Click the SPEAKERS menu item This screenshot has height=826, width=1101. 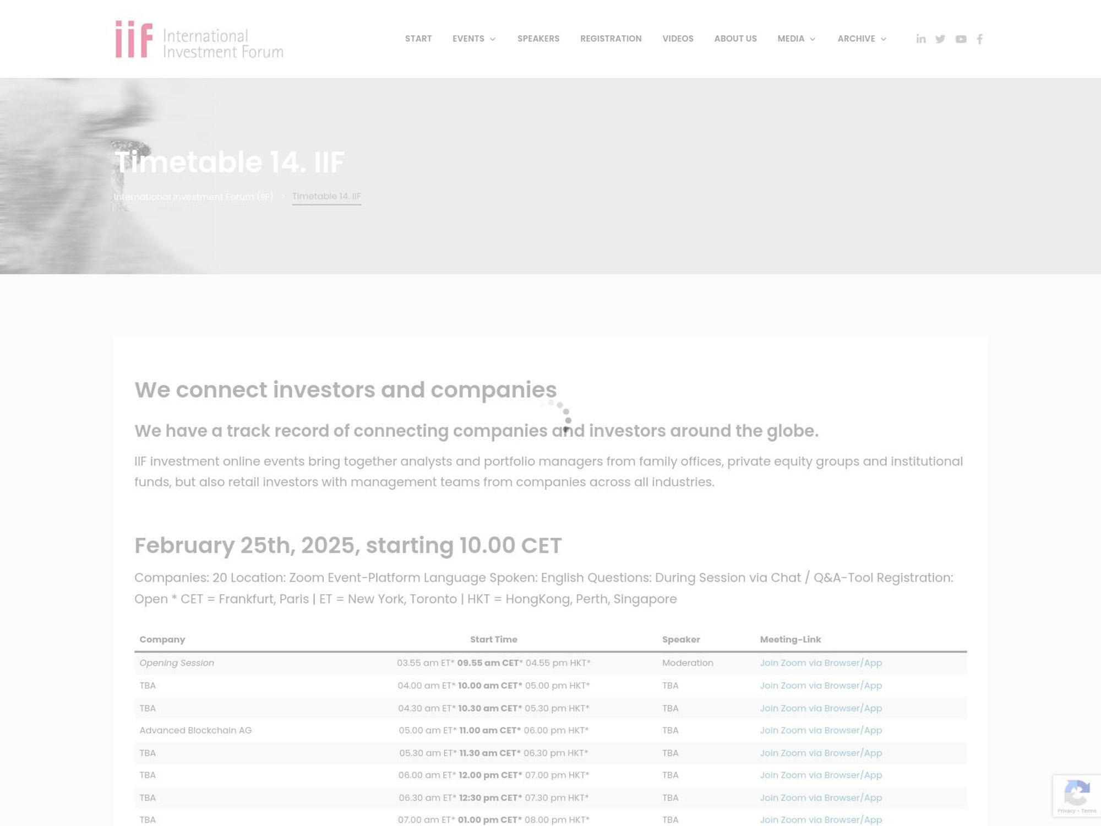(x=538, y=38)
